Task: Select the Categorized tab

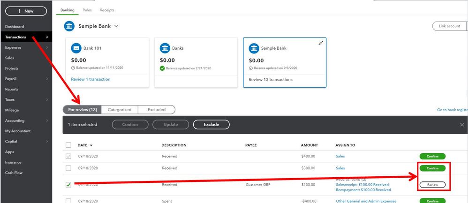Action: (x=120, y=110)
